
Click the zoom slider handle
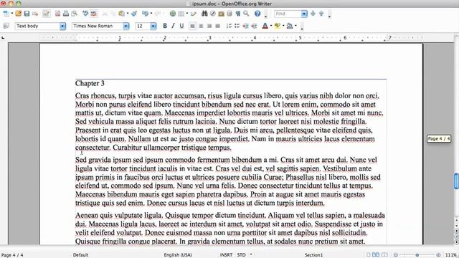point(417,255)
